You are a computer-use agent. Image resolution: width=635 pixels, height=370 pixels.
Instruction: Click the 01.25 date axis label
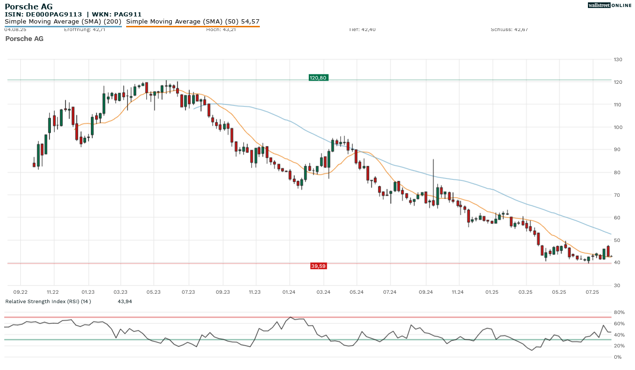coord(492,292)
